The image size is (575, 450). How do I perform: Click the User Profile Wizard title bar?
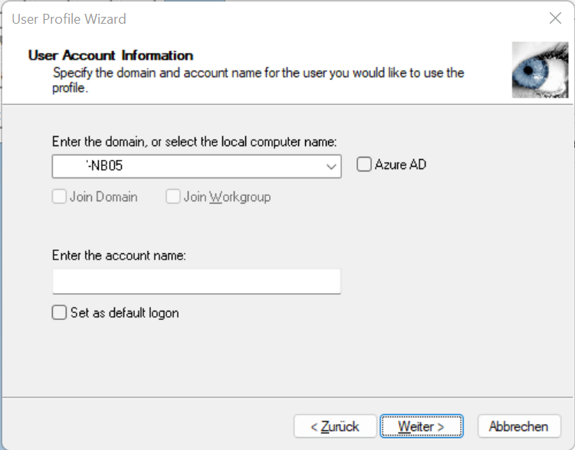[230, 19]
